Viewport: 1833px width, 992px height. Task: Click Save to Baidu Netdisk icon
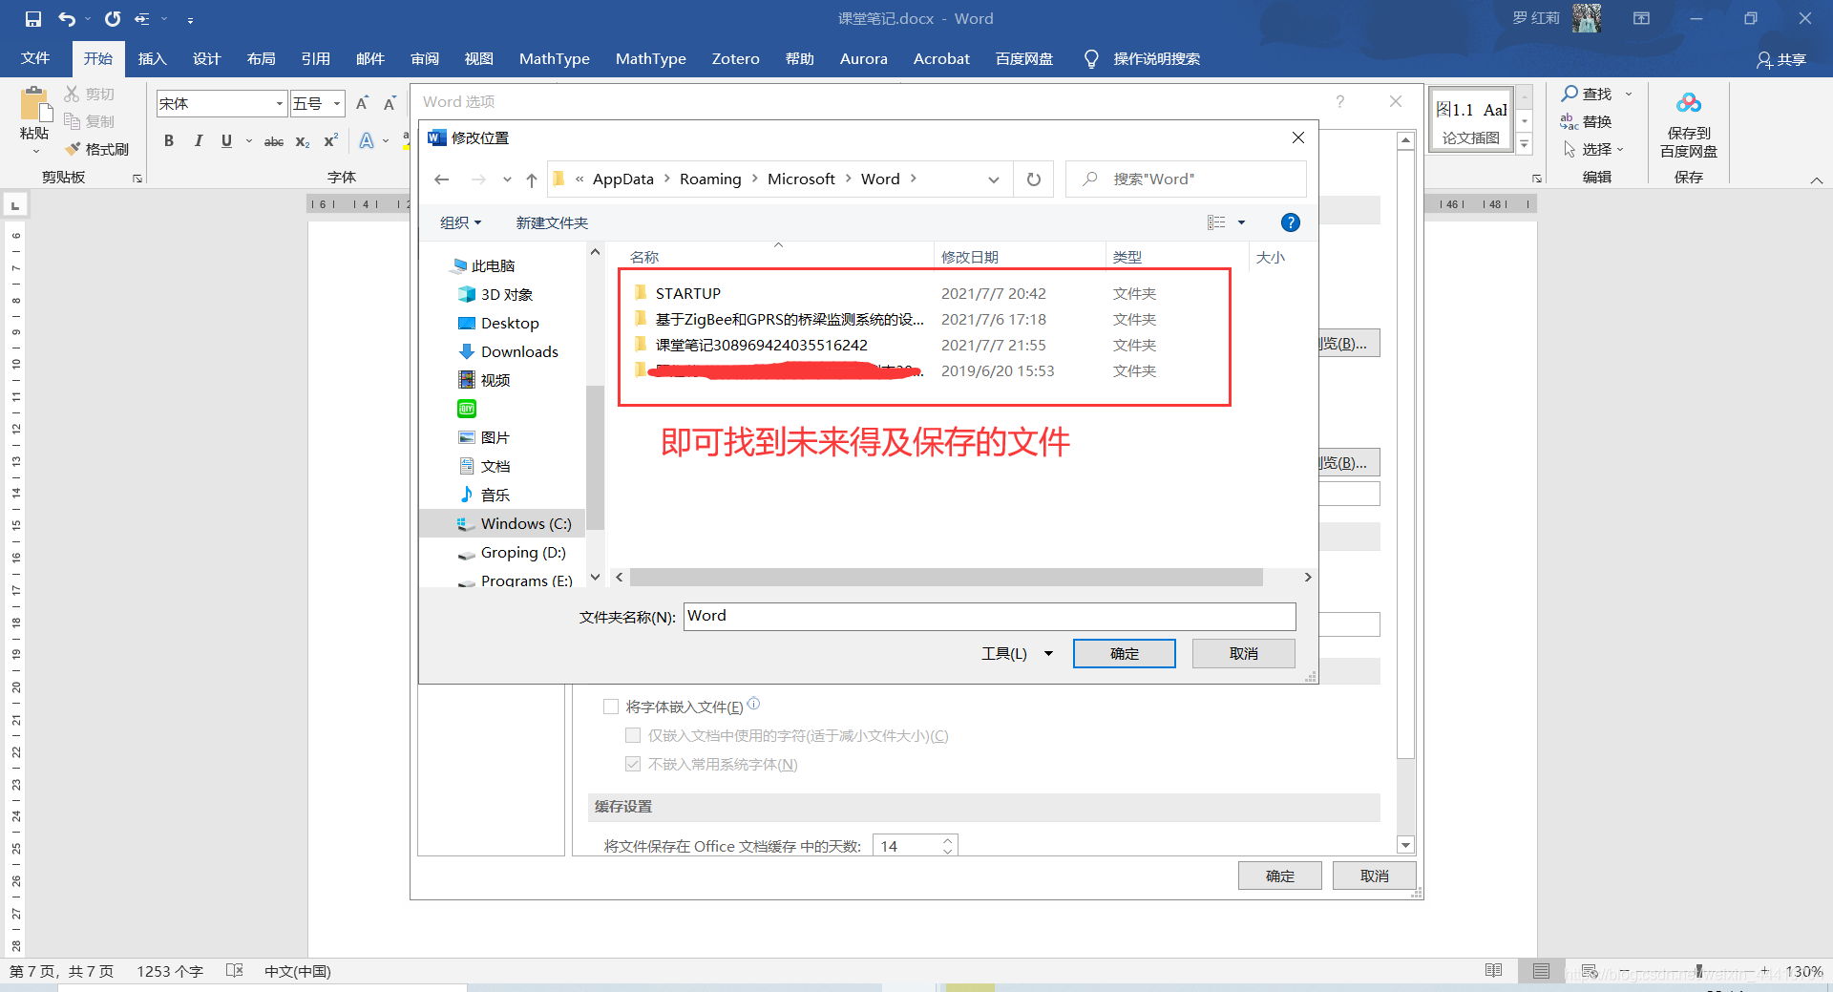(1688, 103)
